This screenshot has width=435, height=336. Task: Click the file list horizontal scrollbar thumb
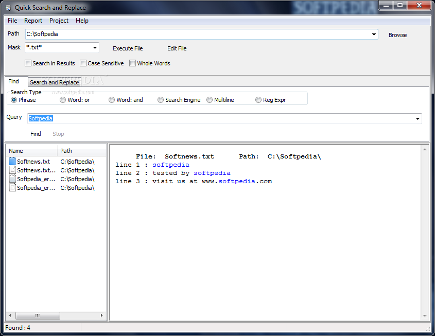coord(38,315)
